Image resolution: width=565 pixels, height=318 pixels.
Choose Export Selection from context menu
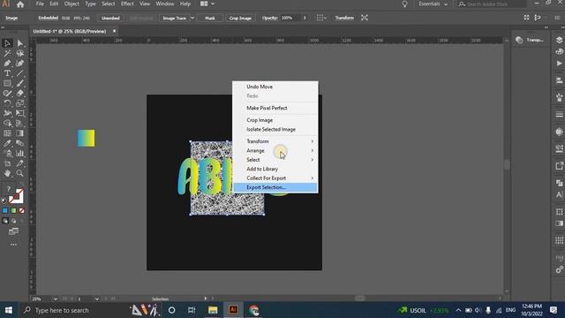pyautogui.click(x=275, y=187)
